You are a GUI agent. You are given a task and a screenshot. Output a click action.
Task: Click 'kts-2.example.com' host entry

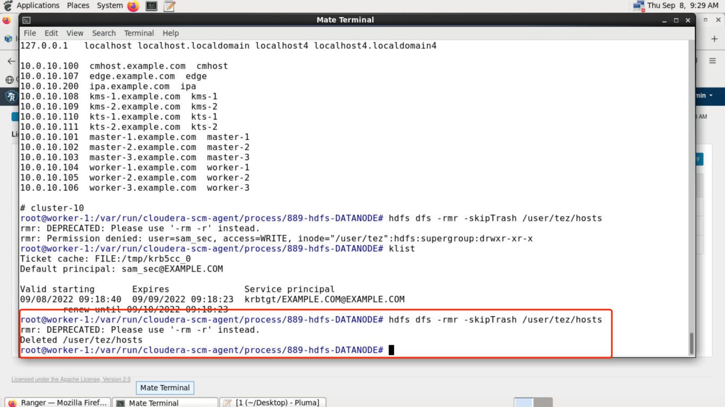click(x=135, y=127)
